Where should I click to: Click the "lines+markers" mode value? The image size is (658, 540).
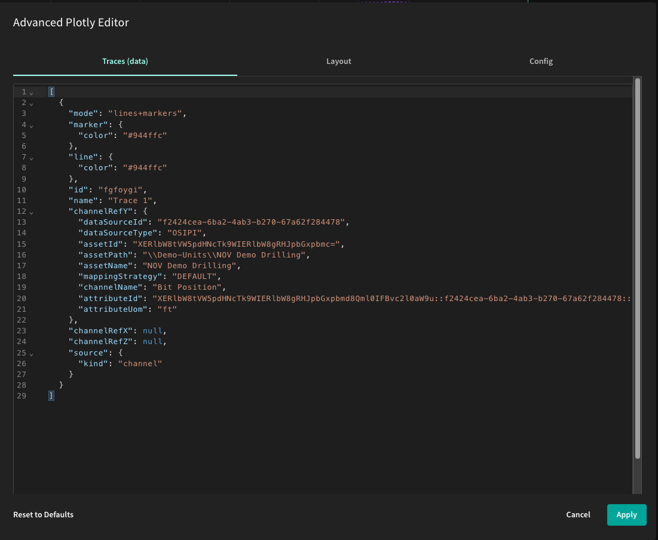tap(145, 113)
